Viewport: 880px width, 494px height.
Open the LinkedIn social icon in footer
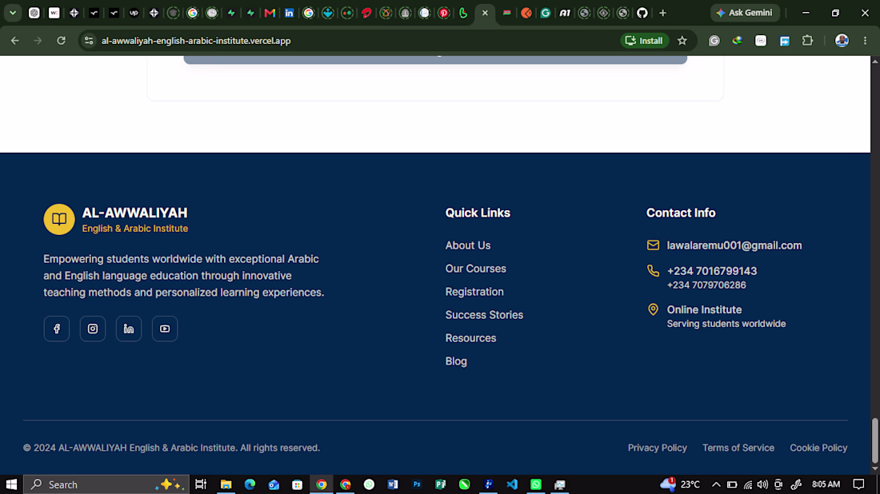click(x=129, y=329)
